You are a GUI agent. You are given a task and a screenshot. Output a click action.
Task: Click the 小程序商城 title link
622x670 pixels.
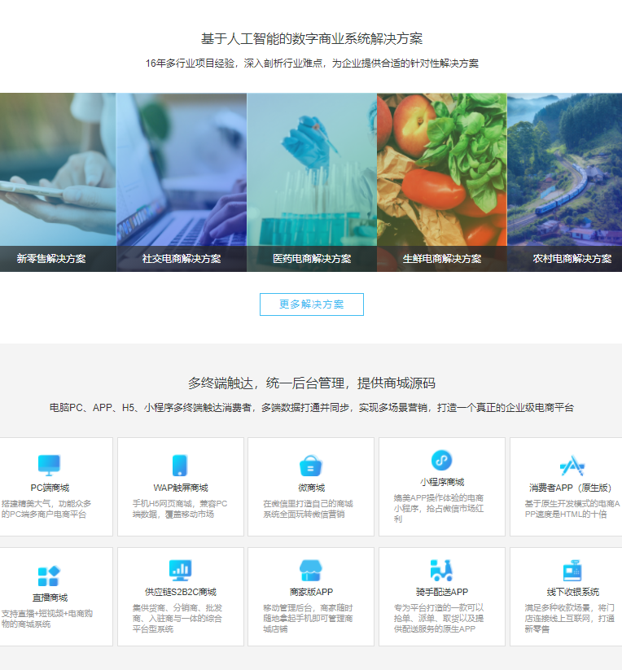(x=442, y=482)
